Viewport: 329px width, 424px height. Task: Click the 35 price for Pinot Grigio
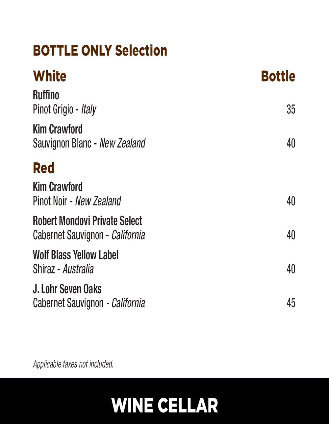tap(291, 109)
